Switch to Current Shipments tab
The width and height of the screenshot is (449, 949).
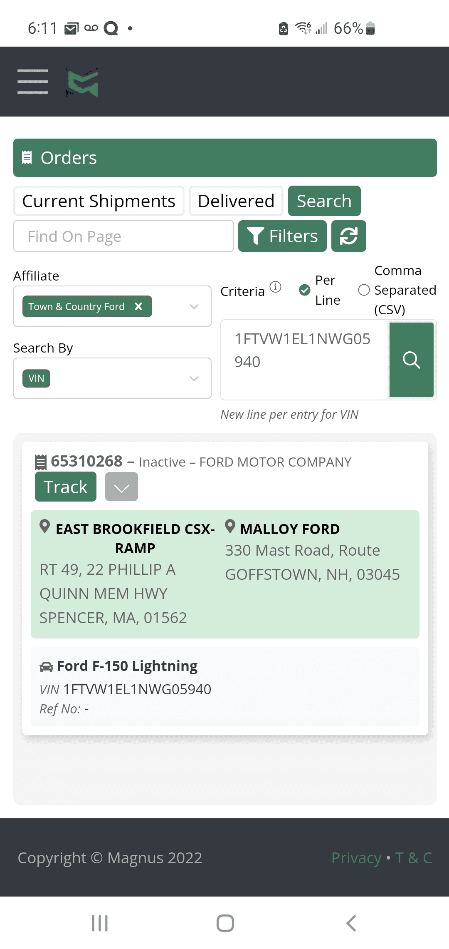click(99, 201)
